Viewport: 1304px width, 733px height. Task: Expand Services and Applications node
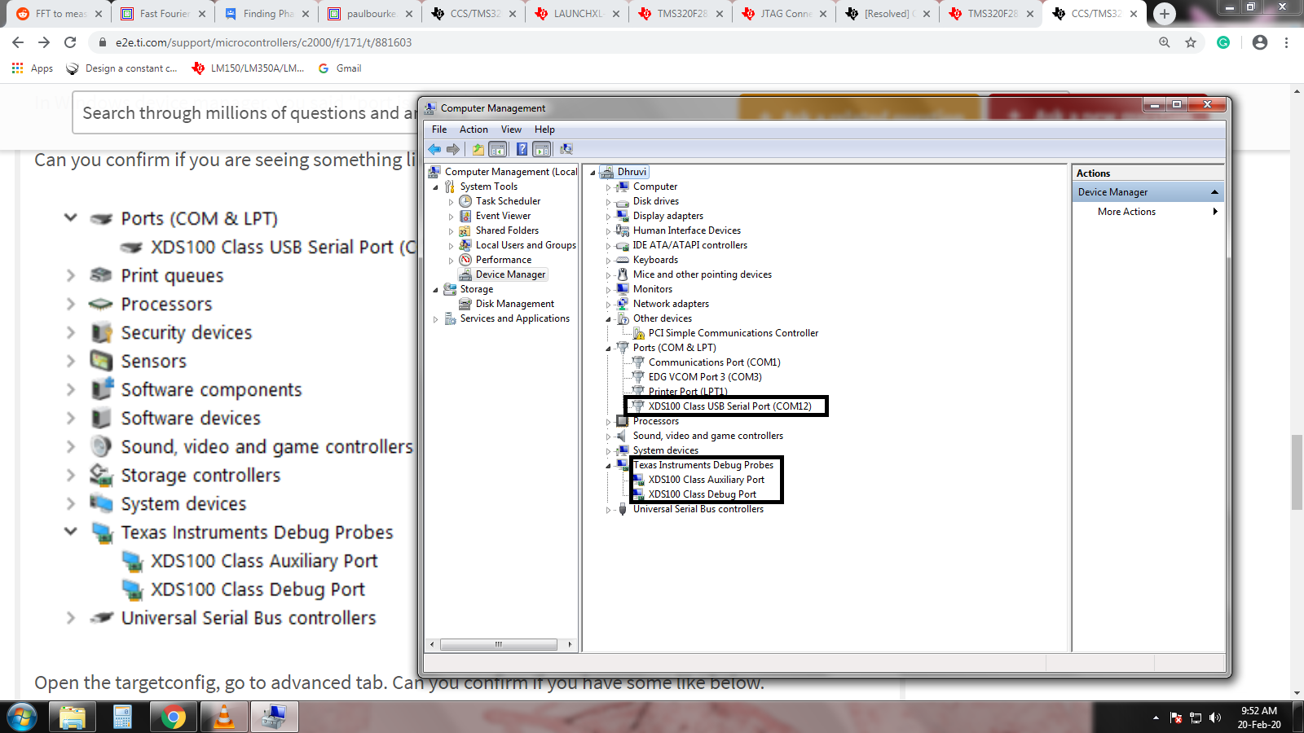tap(436, 319)
